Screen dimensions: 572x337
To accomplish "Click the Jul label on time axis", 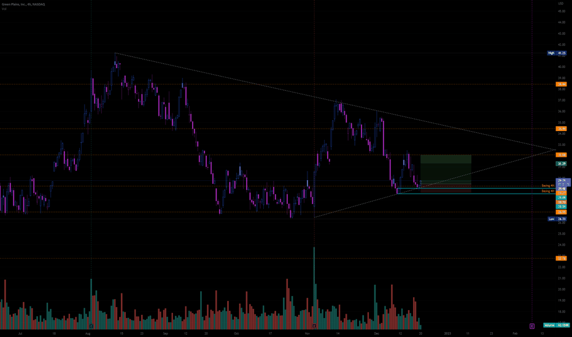I will pyautogui.click(x=20, y=333).
